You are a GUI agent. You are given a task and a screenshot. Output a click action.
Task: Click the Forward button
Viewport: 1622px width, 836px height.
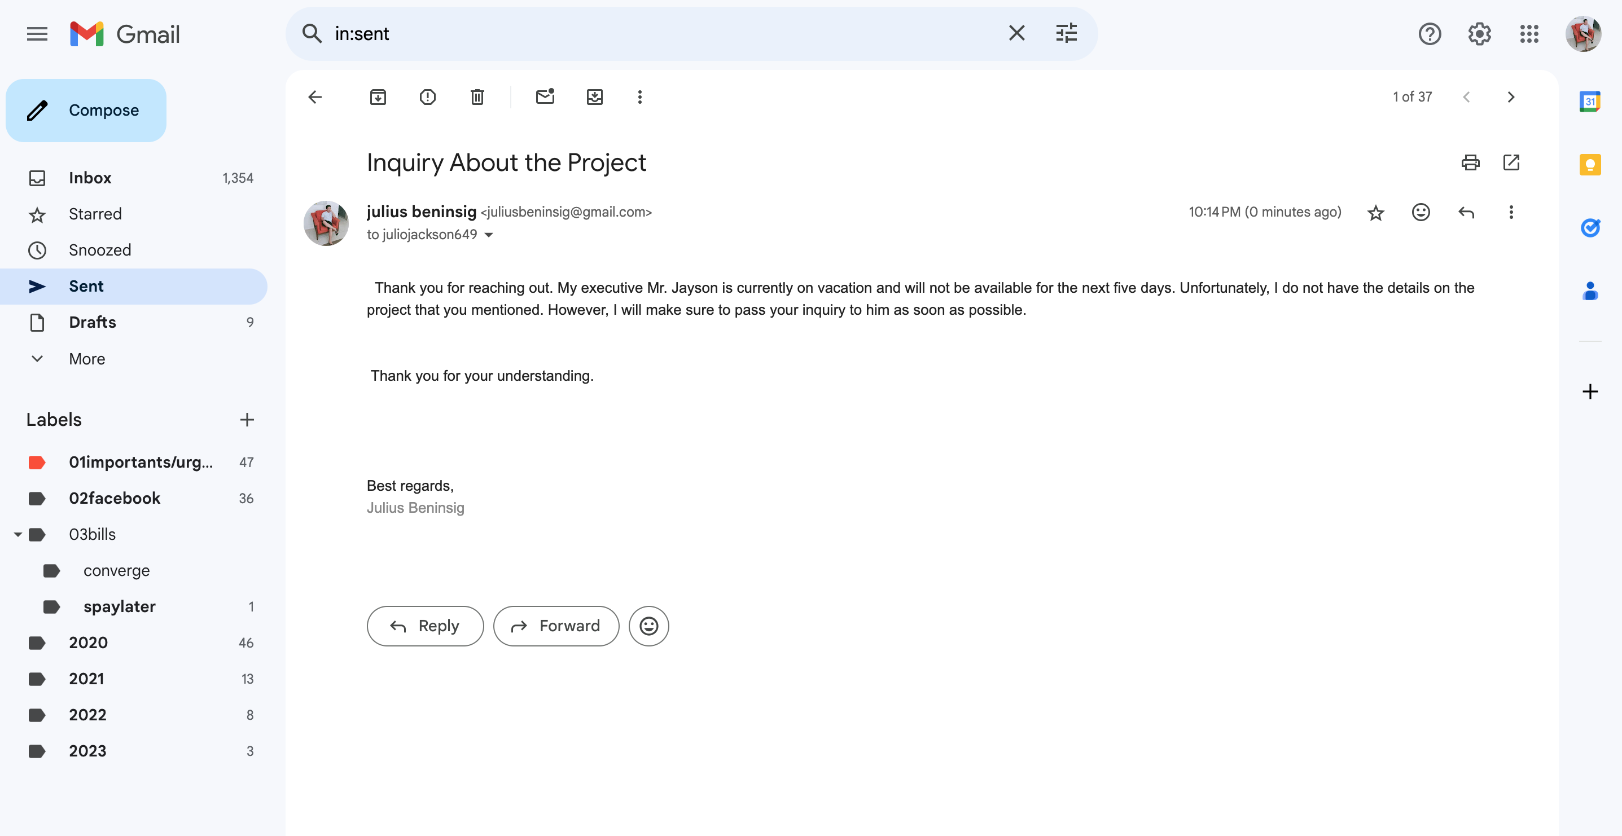[x=555, y=626]
